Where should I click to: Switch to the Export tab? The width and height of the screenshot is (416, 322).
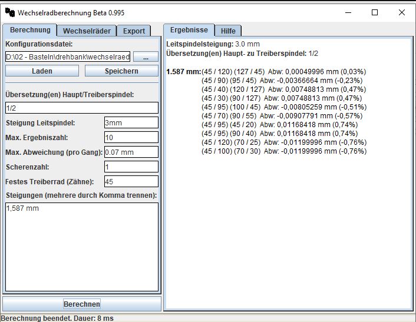point(134,31)
